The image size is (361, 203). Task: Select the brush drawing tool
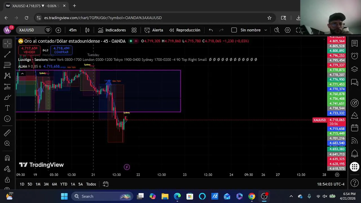click(7, 98)
